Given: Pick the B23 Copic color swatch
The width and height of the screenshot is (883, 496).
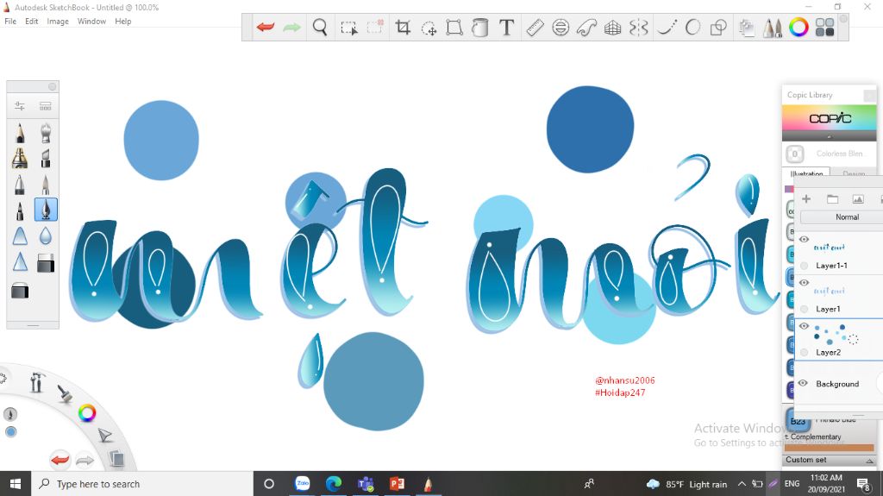Looking at the screenshot, I should tap(798, 421).
